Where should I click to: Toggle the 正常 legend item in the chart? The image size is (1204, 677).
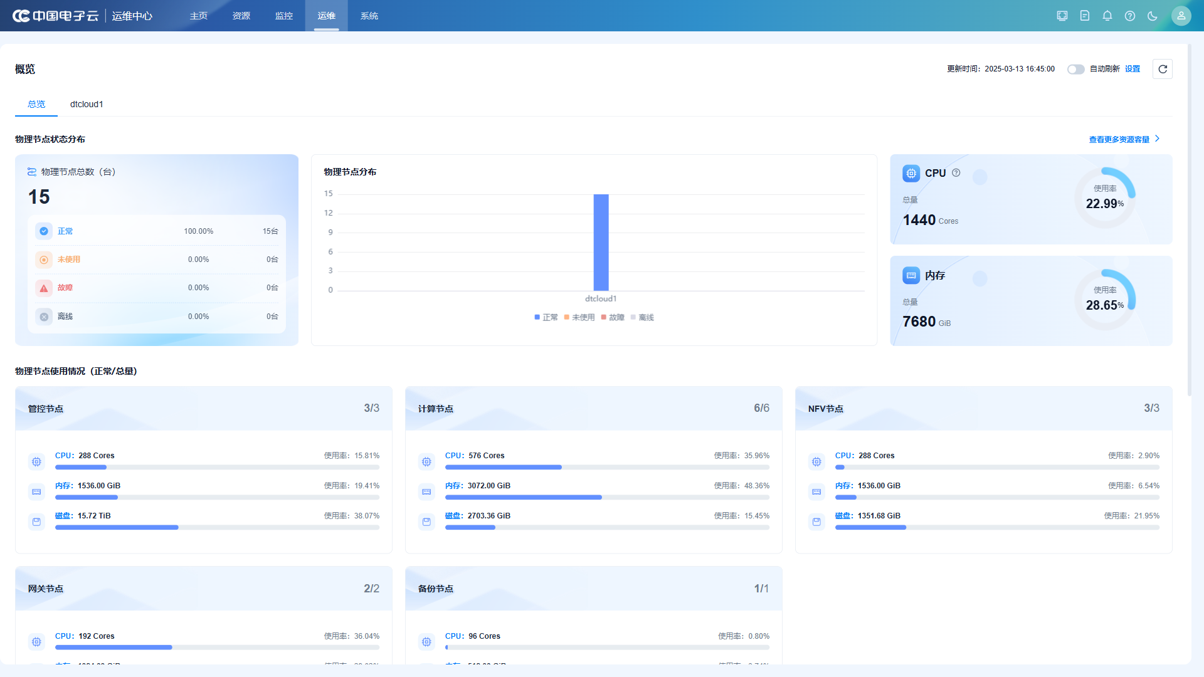tap(546, 317)
